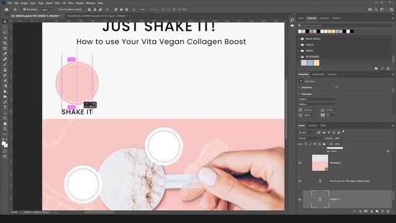Select the Clone Stamp tool
The height and width of the screenshot is (223, 396).
5,70
